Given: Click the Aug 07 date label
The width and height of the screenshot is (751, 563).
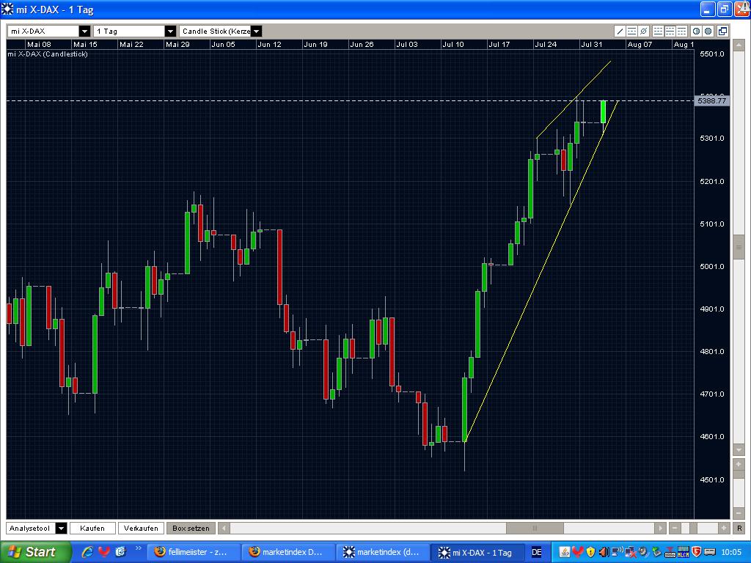Looking at the screenshot, I should (x=640, y=44).
